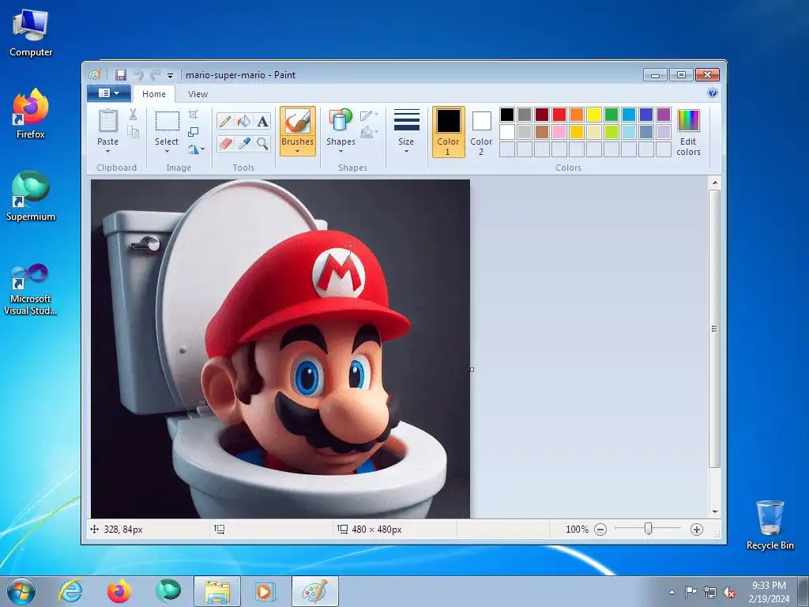Click the rectangular Select tool icon
This screenshot has height=607, width=809.
tap(167, 121)
